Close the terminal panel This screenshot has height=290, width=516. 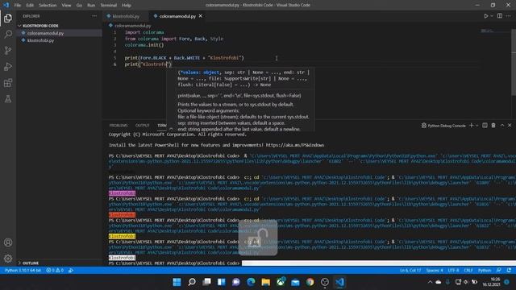(510, 126)
